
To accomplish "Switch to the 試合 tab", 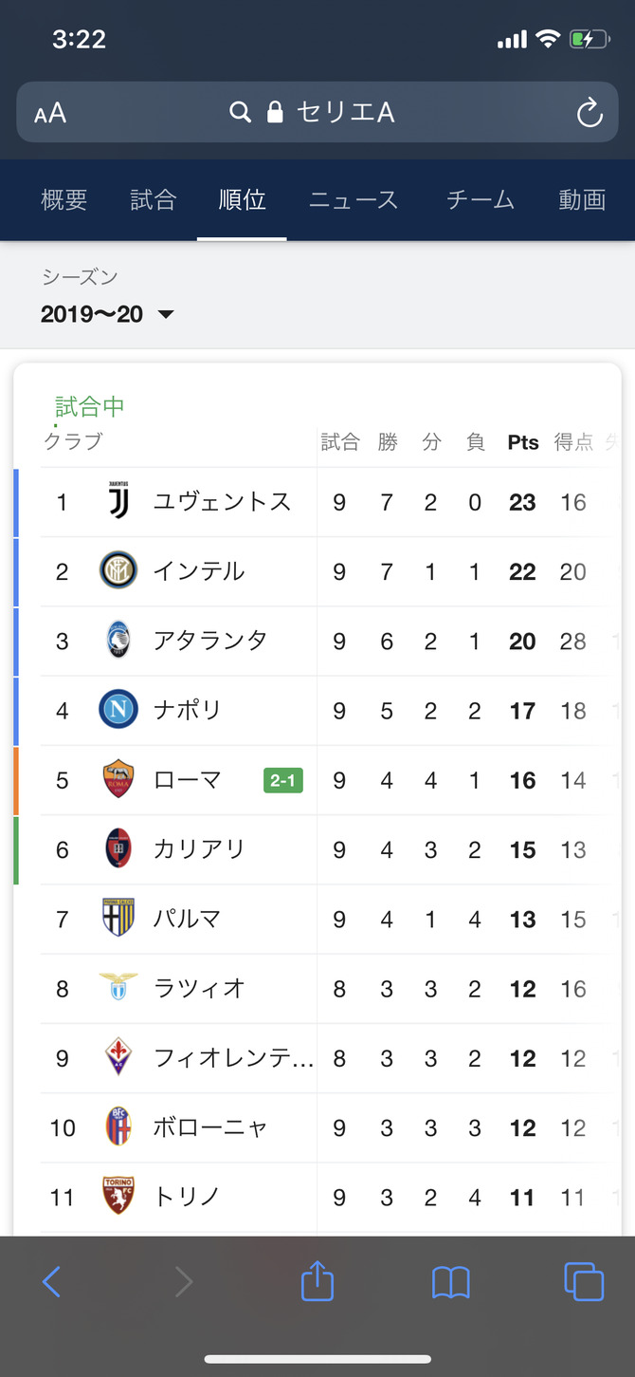I will (154, 200).
